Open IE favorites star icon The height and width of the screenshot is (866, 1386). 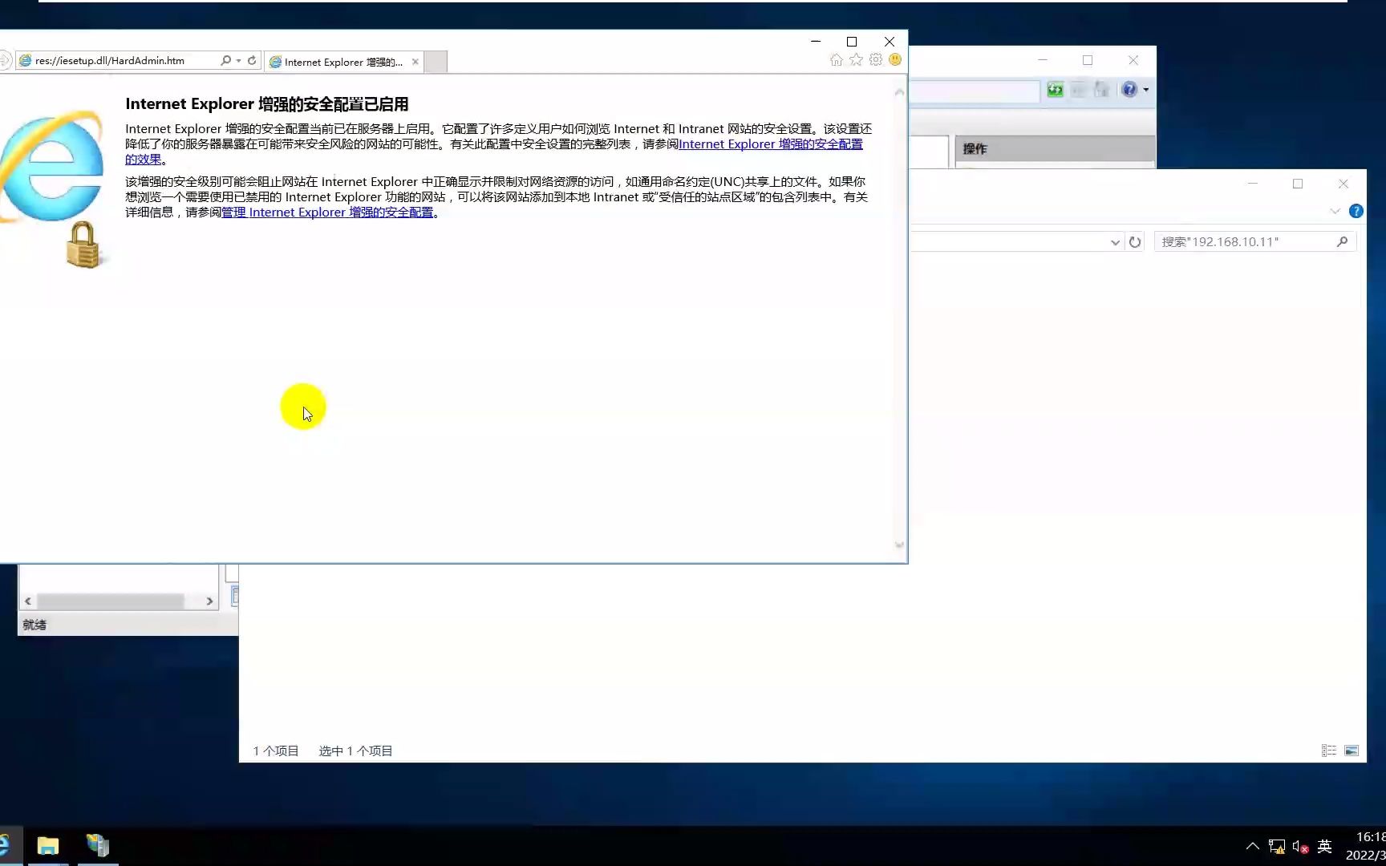pyautogui.click(x=856, y=60)
